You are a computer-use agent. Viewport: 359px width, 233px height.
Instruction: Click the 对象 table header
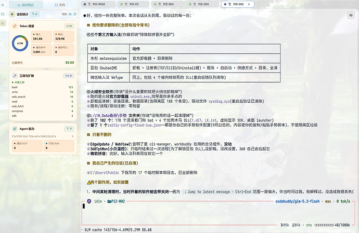109,49
